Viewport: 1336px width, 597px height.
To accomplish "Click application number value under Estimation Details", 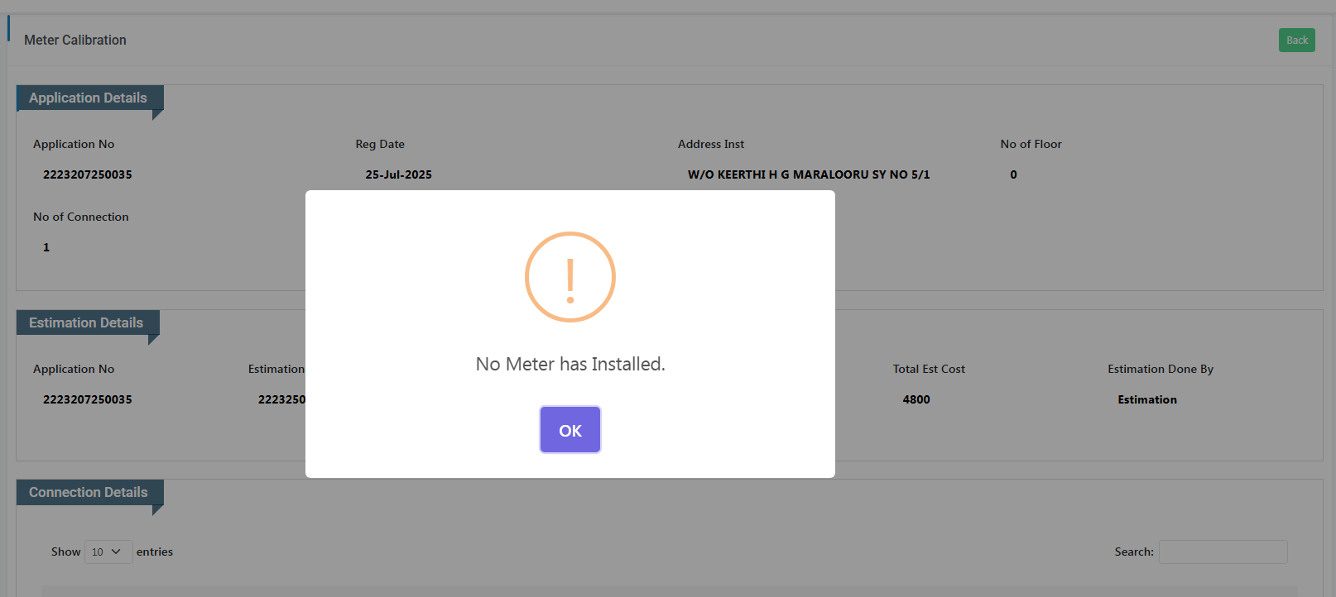I will [x=88, y=399].
